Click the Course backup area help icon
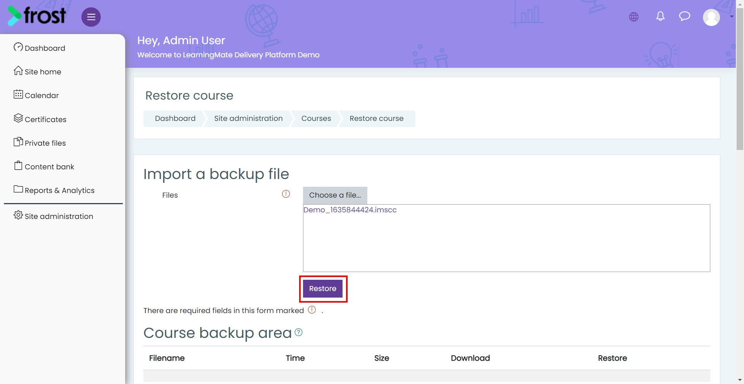 (298, 332)
